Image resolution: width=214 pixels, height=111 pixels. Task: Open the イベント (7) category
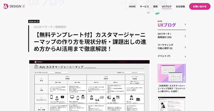click(x=164, y=56)
